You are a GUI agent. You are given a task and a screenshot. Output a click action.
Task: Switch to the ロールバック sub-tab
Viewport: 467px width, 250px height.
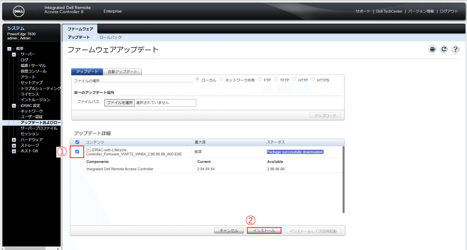(111, 37)
